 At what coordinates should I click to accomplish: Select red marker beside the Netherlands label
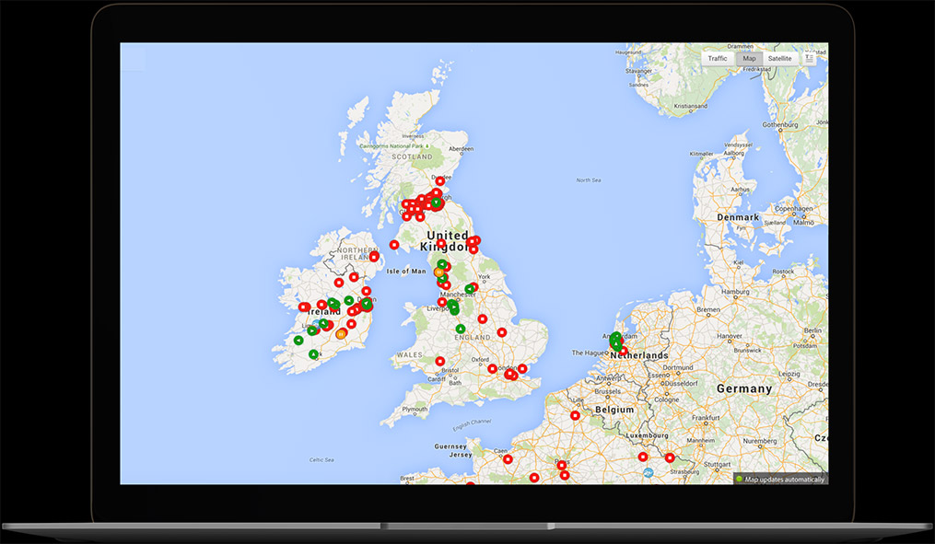coord(623,352)
